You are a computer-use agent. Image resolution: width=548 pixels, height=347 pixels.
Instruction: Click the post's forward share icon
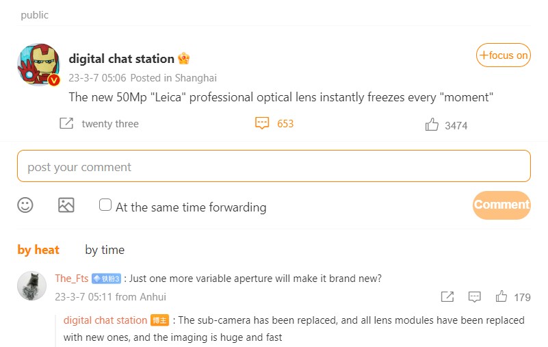66,124
